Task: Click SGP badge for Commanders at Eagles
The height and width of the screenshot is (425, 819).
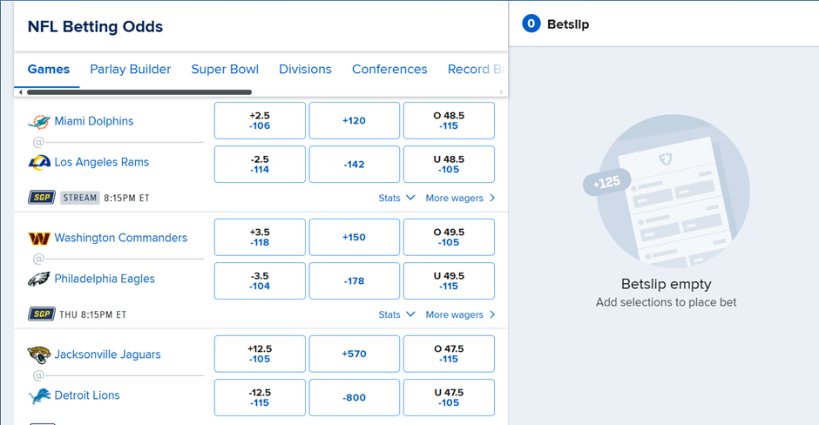Action: (x=42, y=314)
